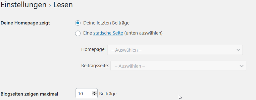The height and width of the screenshot is (100, 256).
Task: Open the Beitragsseite "Auswählen" dropdown
Action: [x=178, y=66]
